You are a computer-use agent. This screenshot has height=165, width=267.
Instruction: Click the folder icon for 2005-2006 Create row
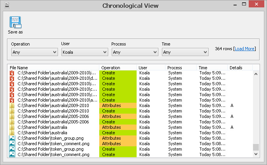[12, 122]
